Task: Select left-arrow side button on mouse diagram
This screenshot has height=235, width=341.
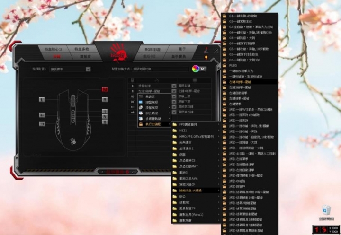Action: coord(42,115)
